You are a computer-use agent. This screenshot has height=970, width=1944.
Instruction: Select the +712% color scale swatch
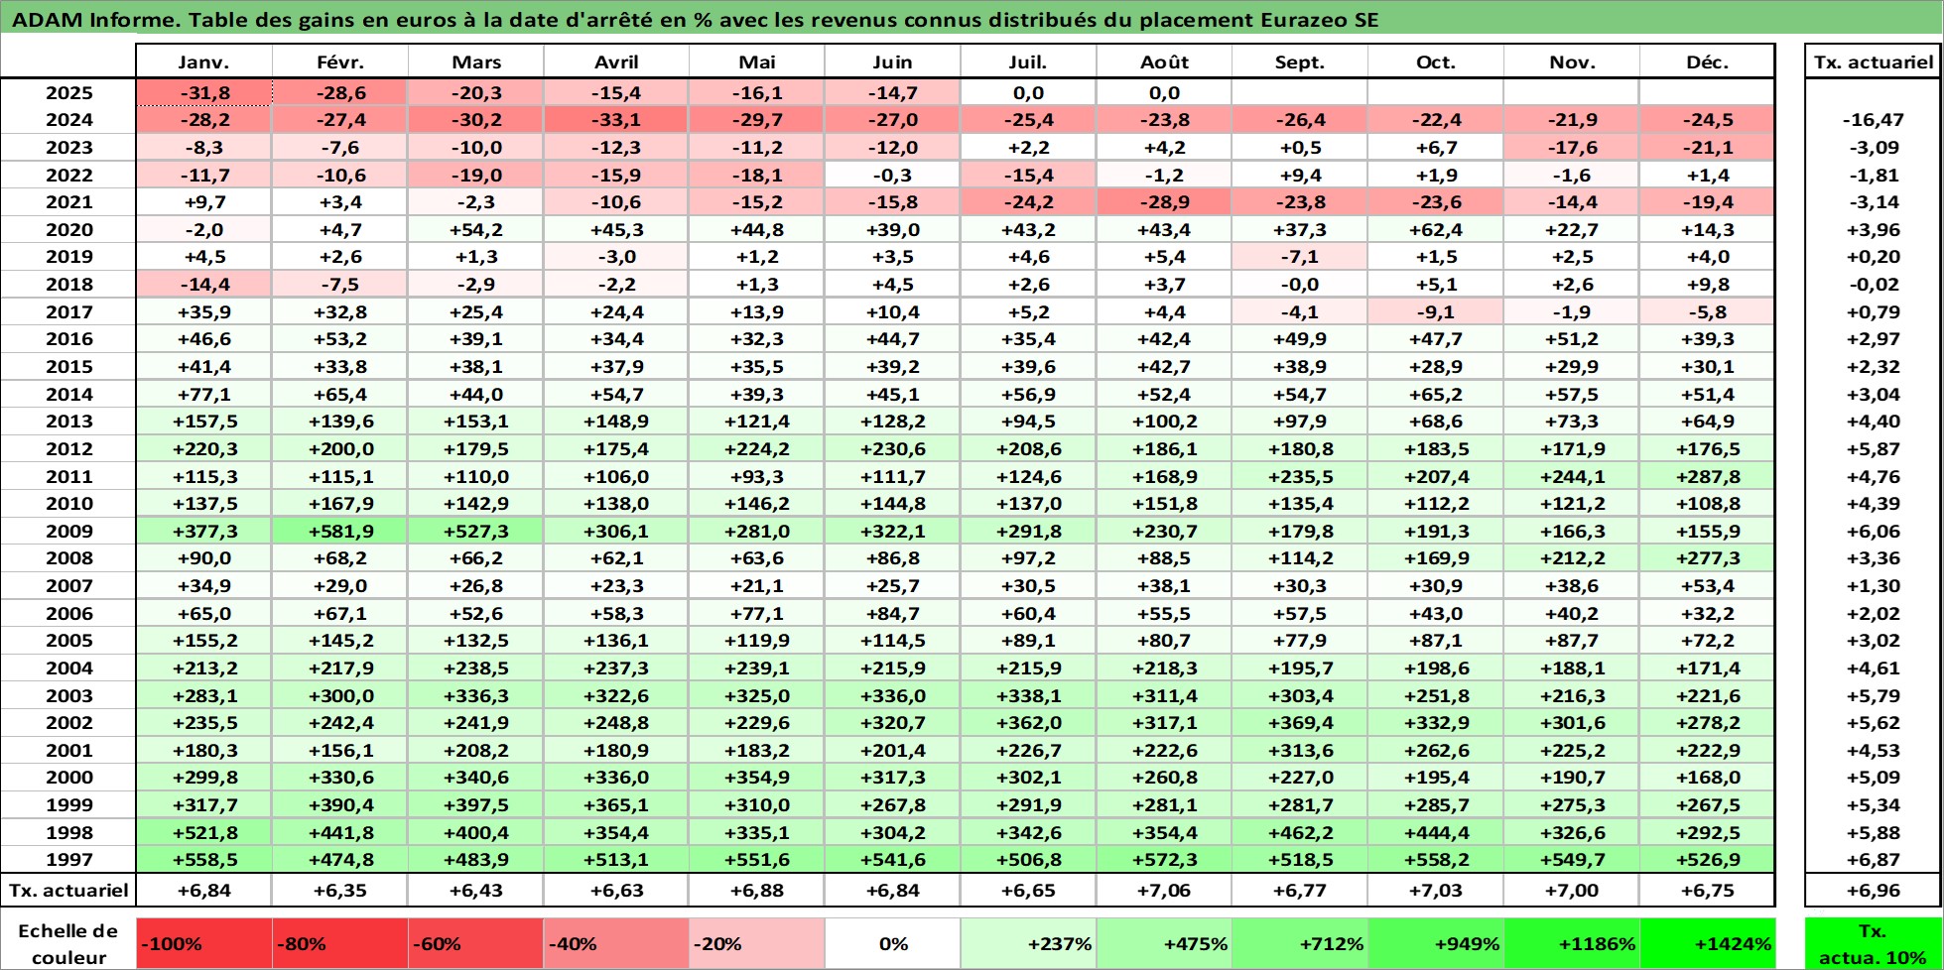click(x=1300, y=944)
